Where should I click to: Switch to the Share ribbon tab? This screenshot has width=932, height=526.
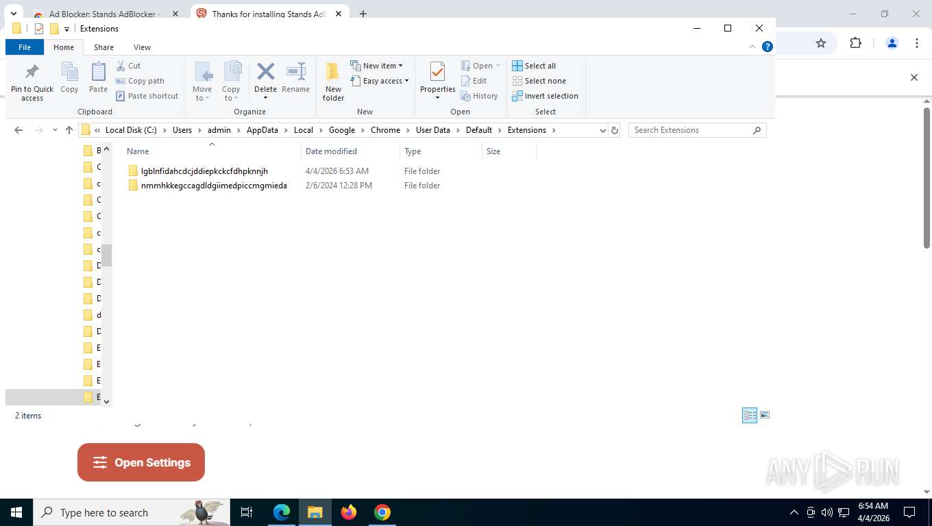[104, 47]
